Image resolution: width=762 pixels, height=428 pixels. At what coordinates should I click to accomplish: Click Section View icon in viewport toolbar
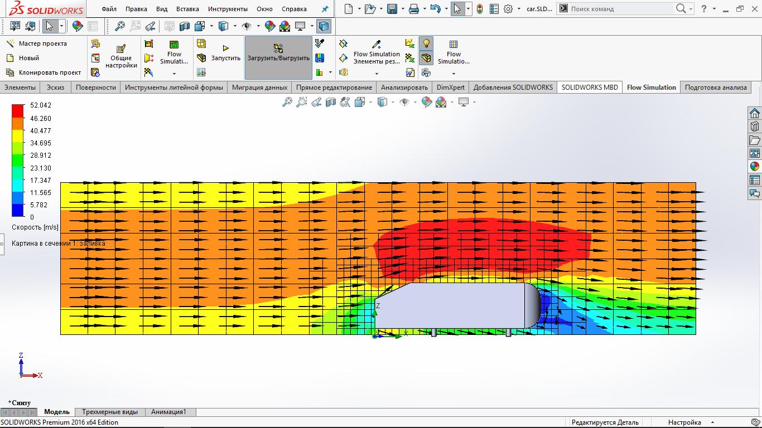pos(331,102)
